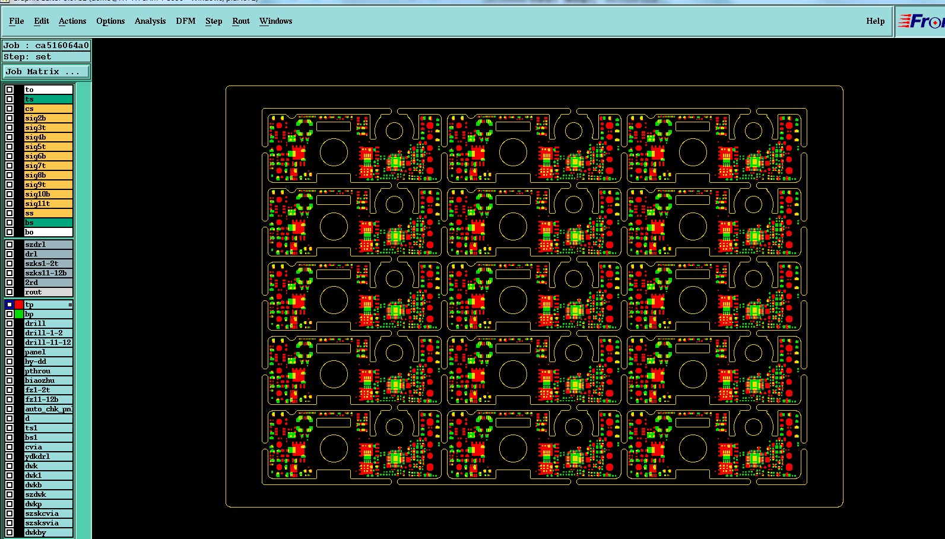This screenshot has height=539, width=945.
Task: Select the bs layer name
Action: click(48, 223)
